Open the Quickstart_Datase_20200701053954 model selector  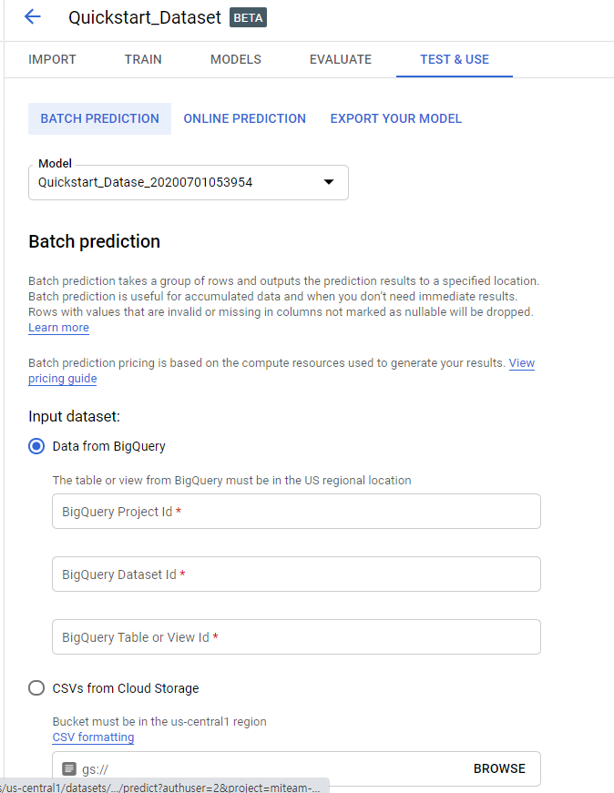[189, 182]
